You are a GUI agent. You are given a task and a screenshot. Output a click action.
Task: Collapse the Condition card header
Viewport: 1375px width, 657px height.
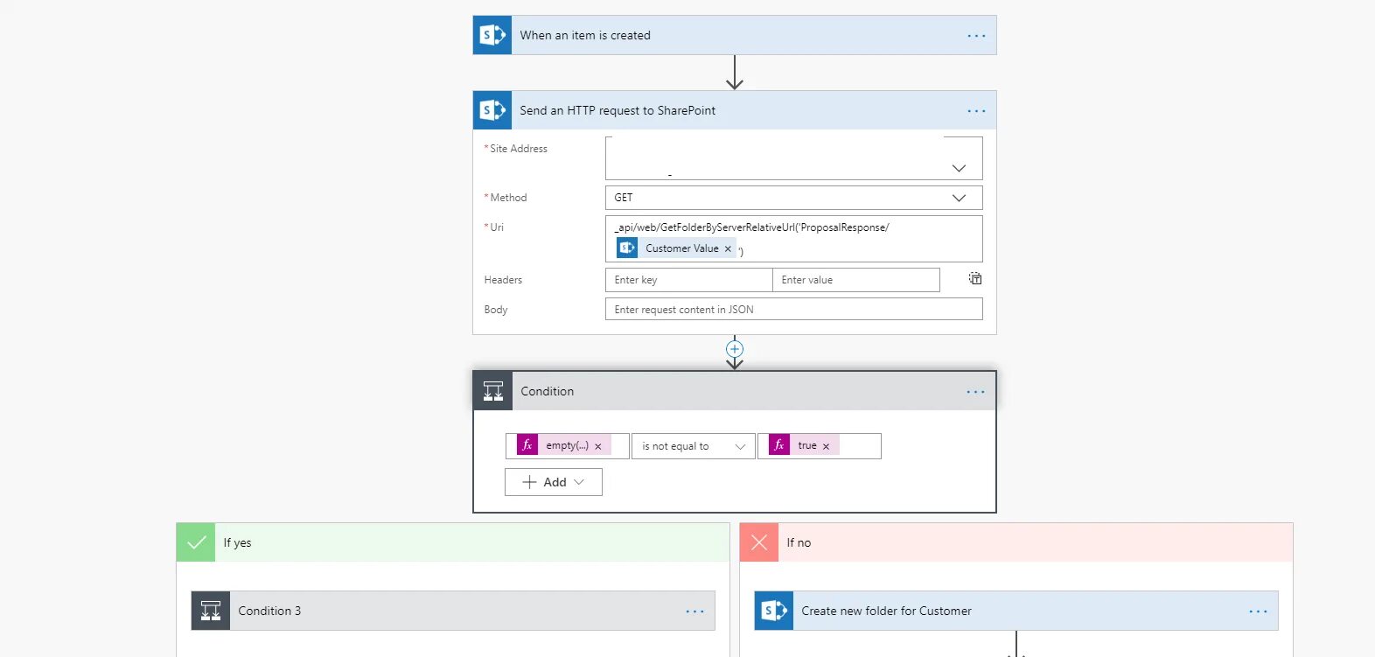735,391
